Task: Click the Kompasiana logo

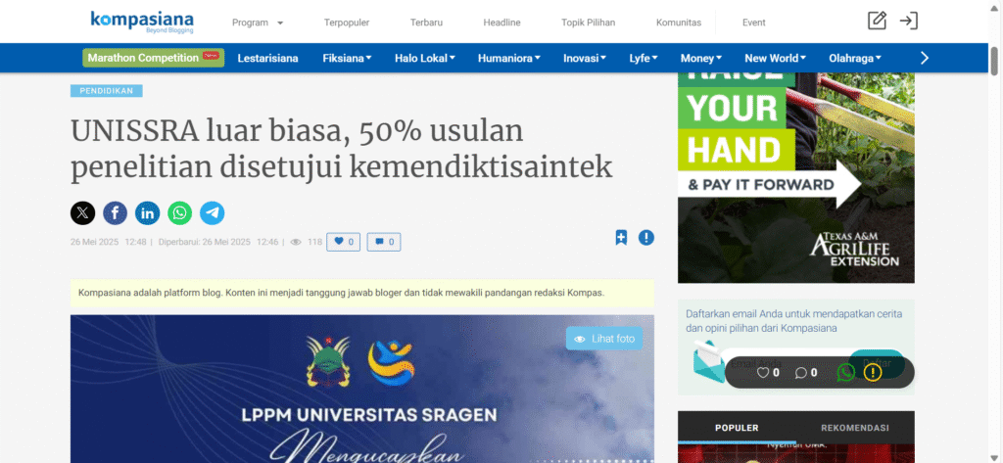Action: click(x=142, y=22)
